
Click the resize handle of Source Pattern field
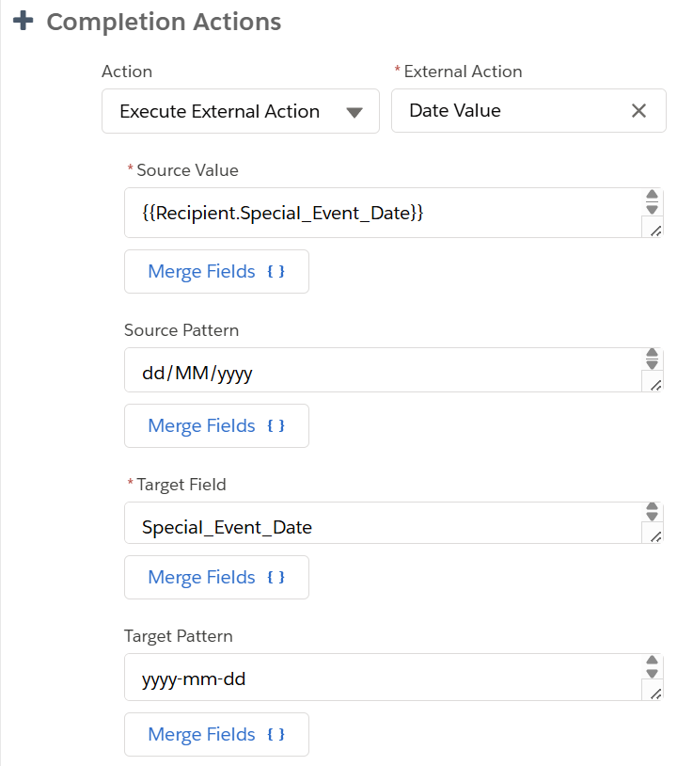click(x=655, y=386)
